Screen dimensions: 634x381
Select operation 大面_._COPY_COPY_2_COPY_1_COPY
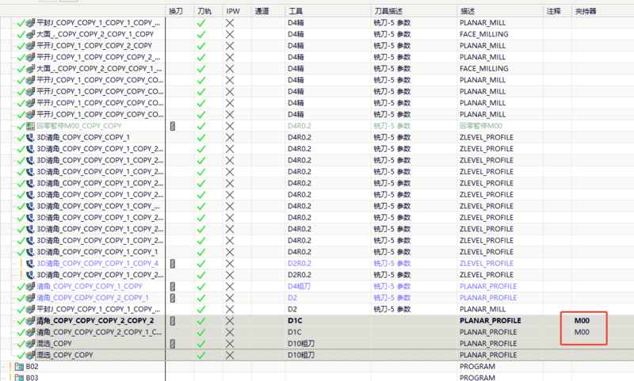[95, 34]
